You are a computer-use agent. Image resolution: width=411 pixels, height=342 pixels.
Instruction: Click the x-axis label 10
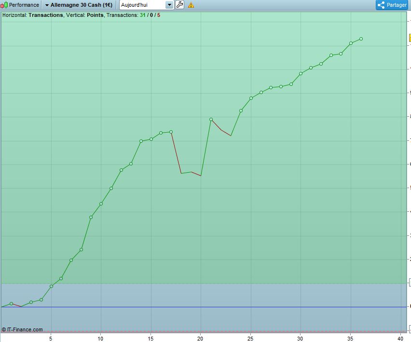tap(100, 339)
